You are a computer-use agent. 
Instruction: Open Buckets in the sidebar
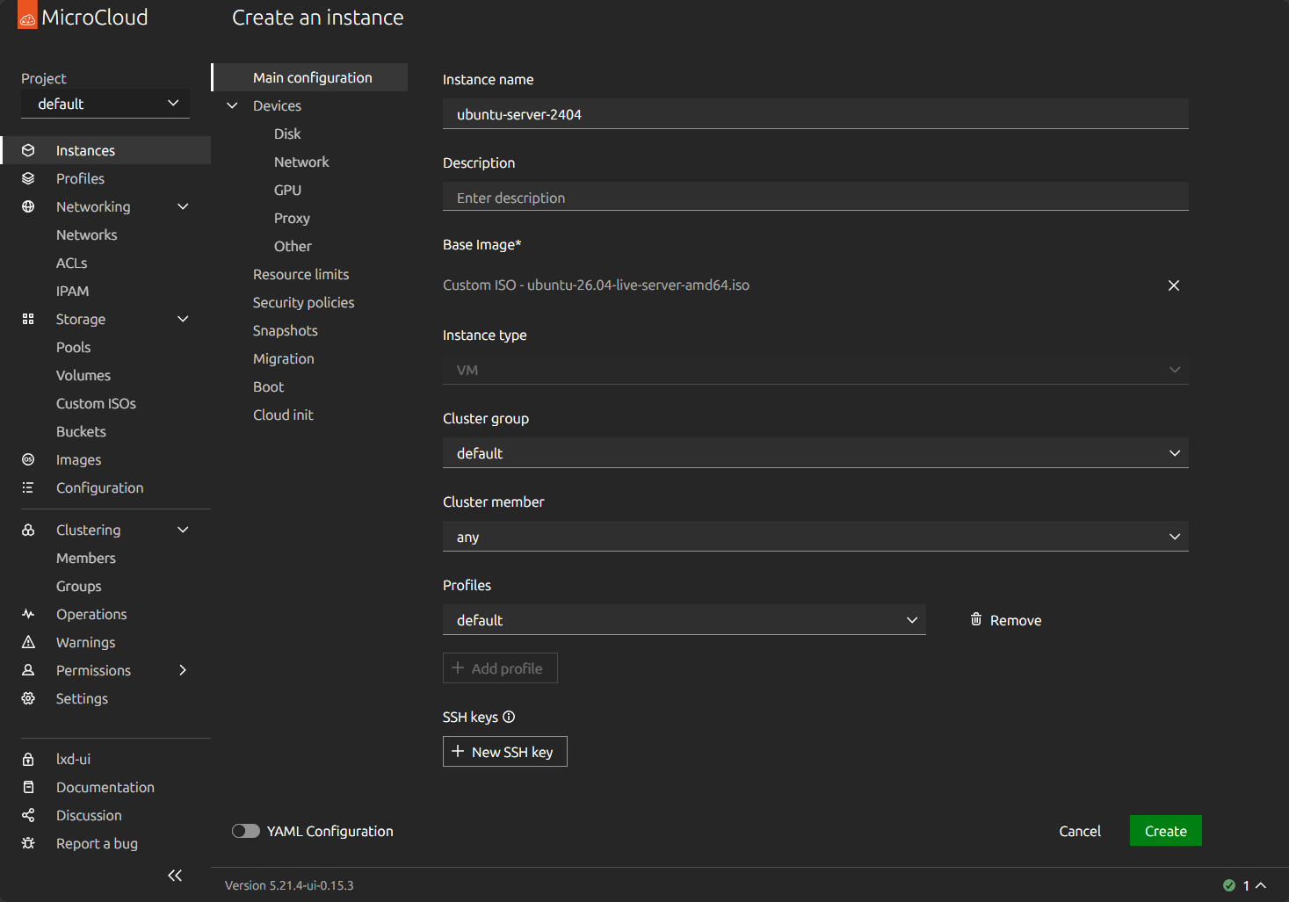pos(81,431)
